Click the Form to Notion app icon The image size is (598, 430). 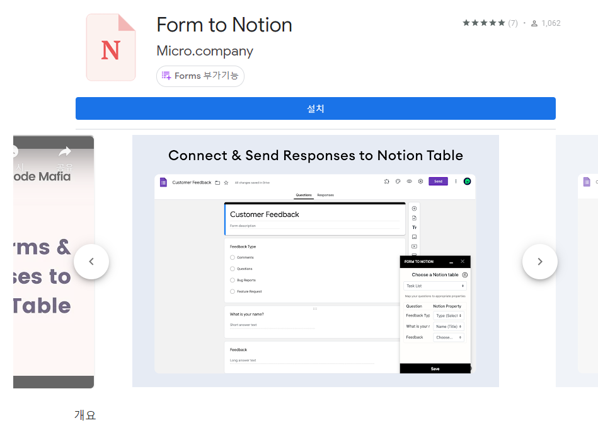coord(111,47)
